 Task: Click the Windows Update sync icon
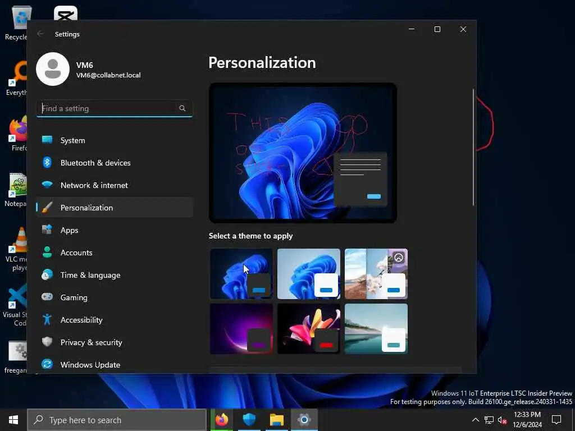point(47,364)
